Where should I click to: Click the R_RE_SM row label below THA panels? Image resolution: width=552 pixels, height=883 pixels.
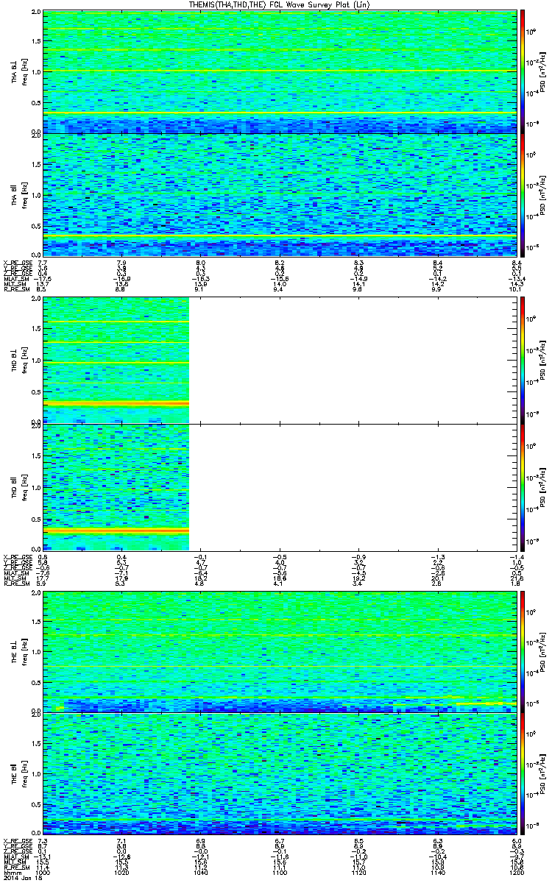(15, 290)
